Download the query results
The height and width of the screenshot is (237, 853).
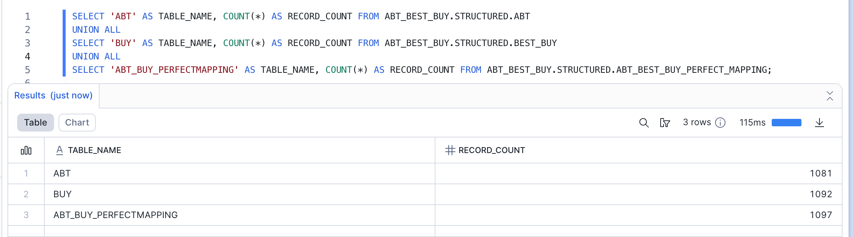pos(819,123)
